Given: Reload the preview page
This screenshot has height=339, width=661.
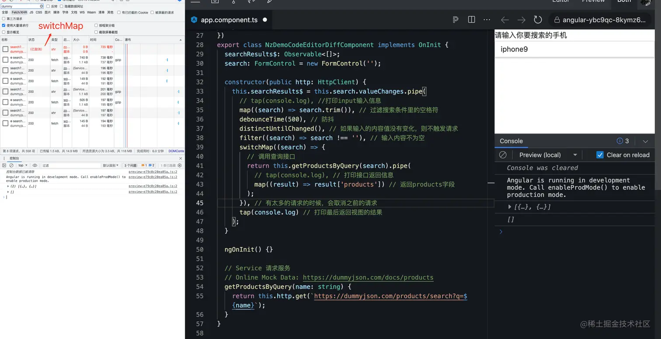Looking at the screenshot, I should (538, 20).
